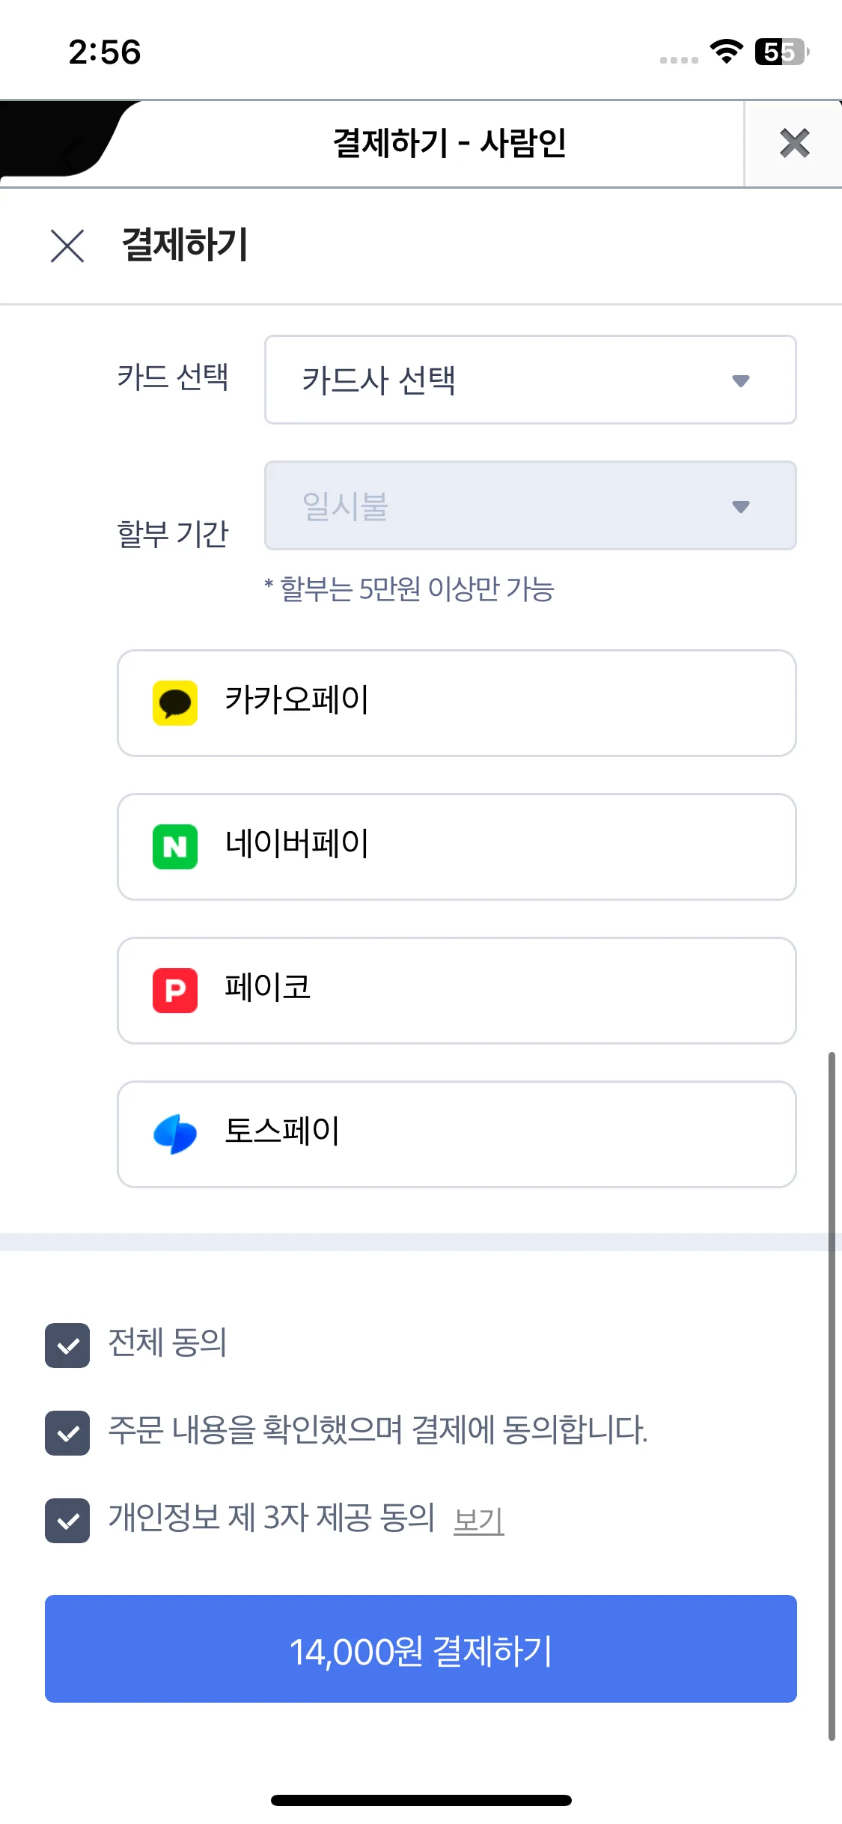Select the 카카오페이 text label

pyautogui.click(x=297, y=700)
